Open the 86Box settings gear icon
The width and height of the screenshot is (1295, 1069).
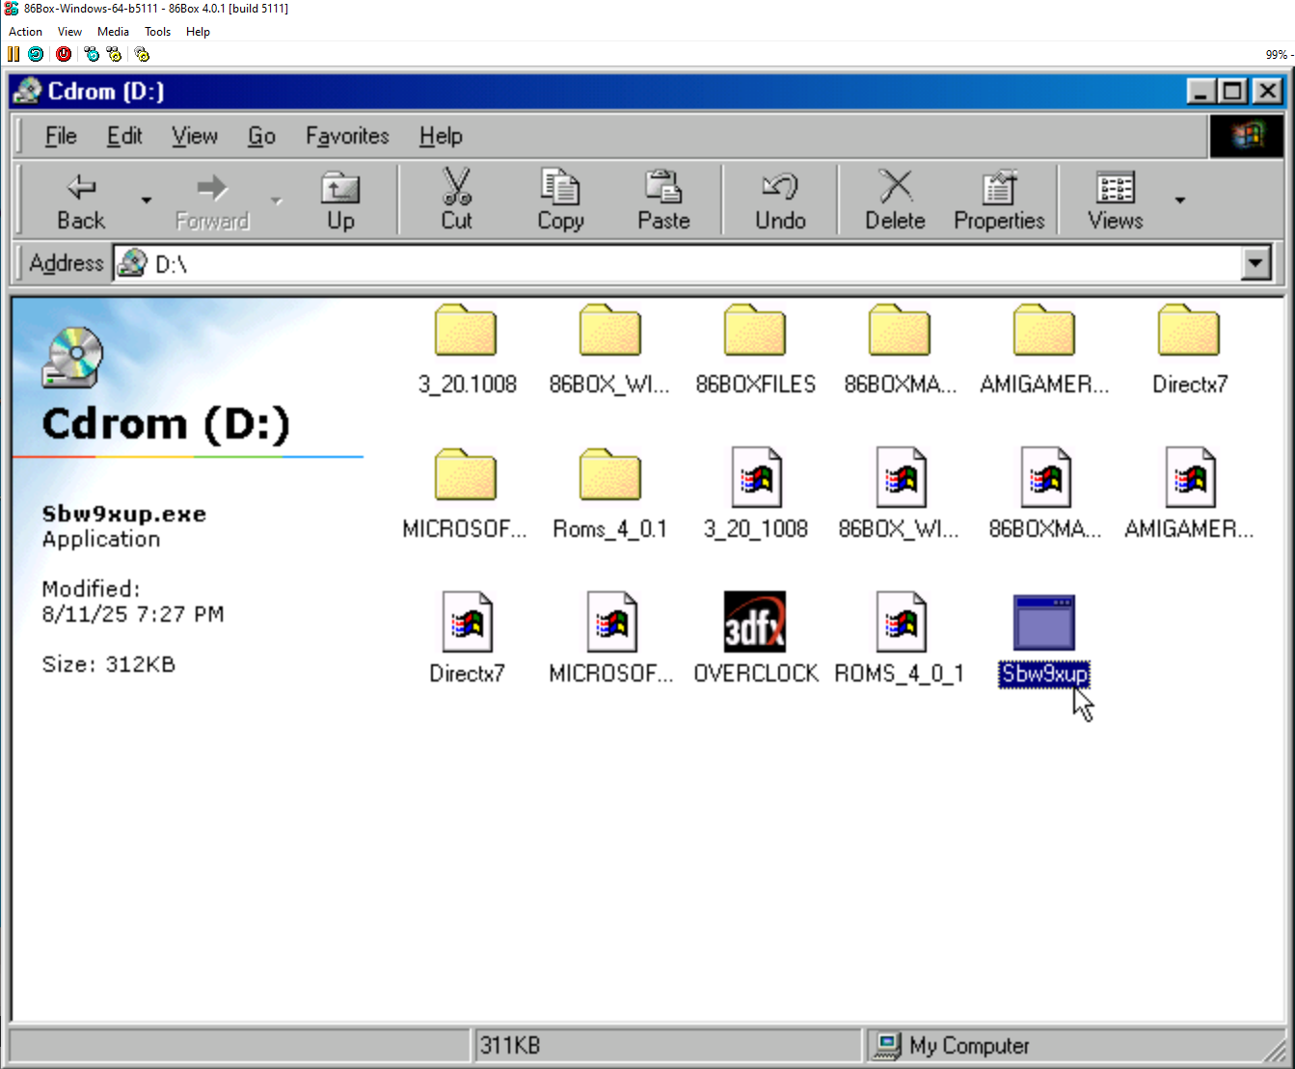pyautogui.click(x=142, y=54)
